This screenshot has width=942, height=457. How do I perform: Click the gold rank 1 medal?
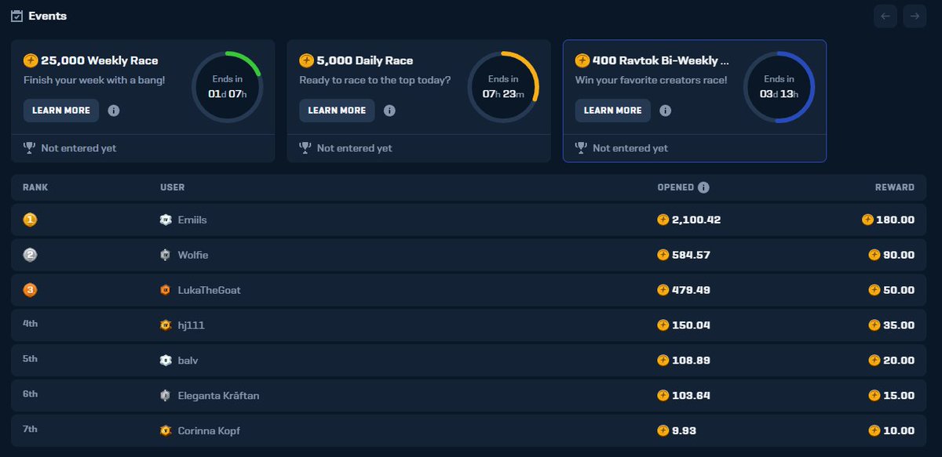pos(30,220)
